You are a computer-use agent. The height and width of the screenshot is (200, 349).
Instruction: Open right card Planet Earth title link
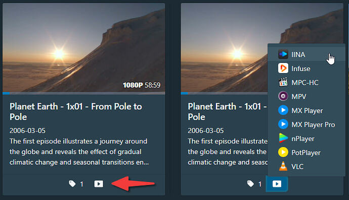pyautogui.click(x=227, y=111)
